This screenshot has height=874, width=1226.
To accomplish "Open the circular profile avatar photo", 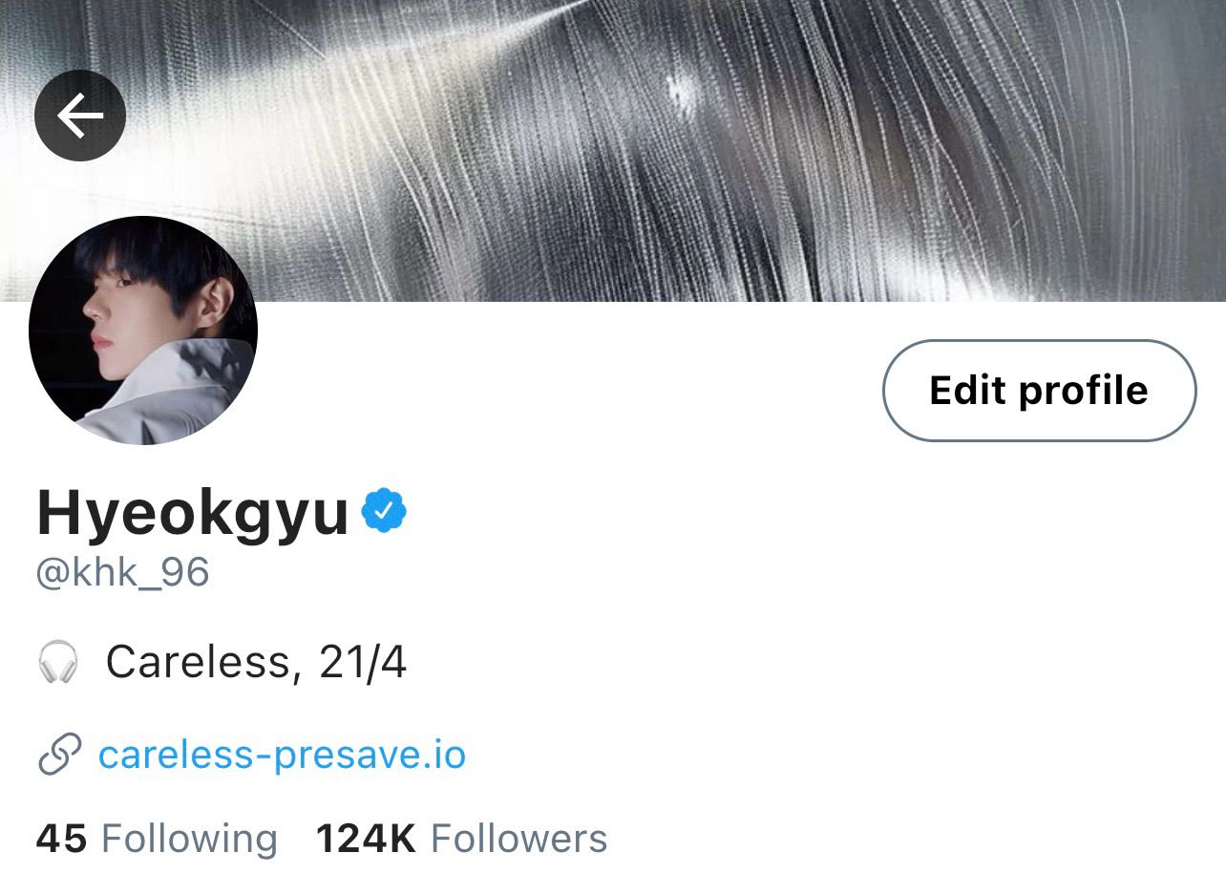I will (x=143, y=330).
